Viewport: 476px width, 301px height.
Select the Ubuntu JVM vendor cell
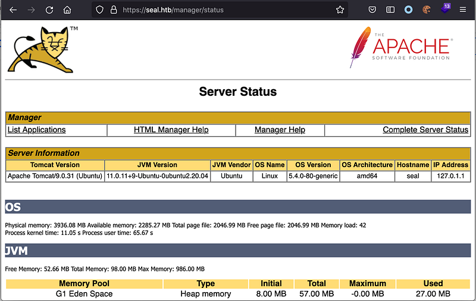pos(231,176)
